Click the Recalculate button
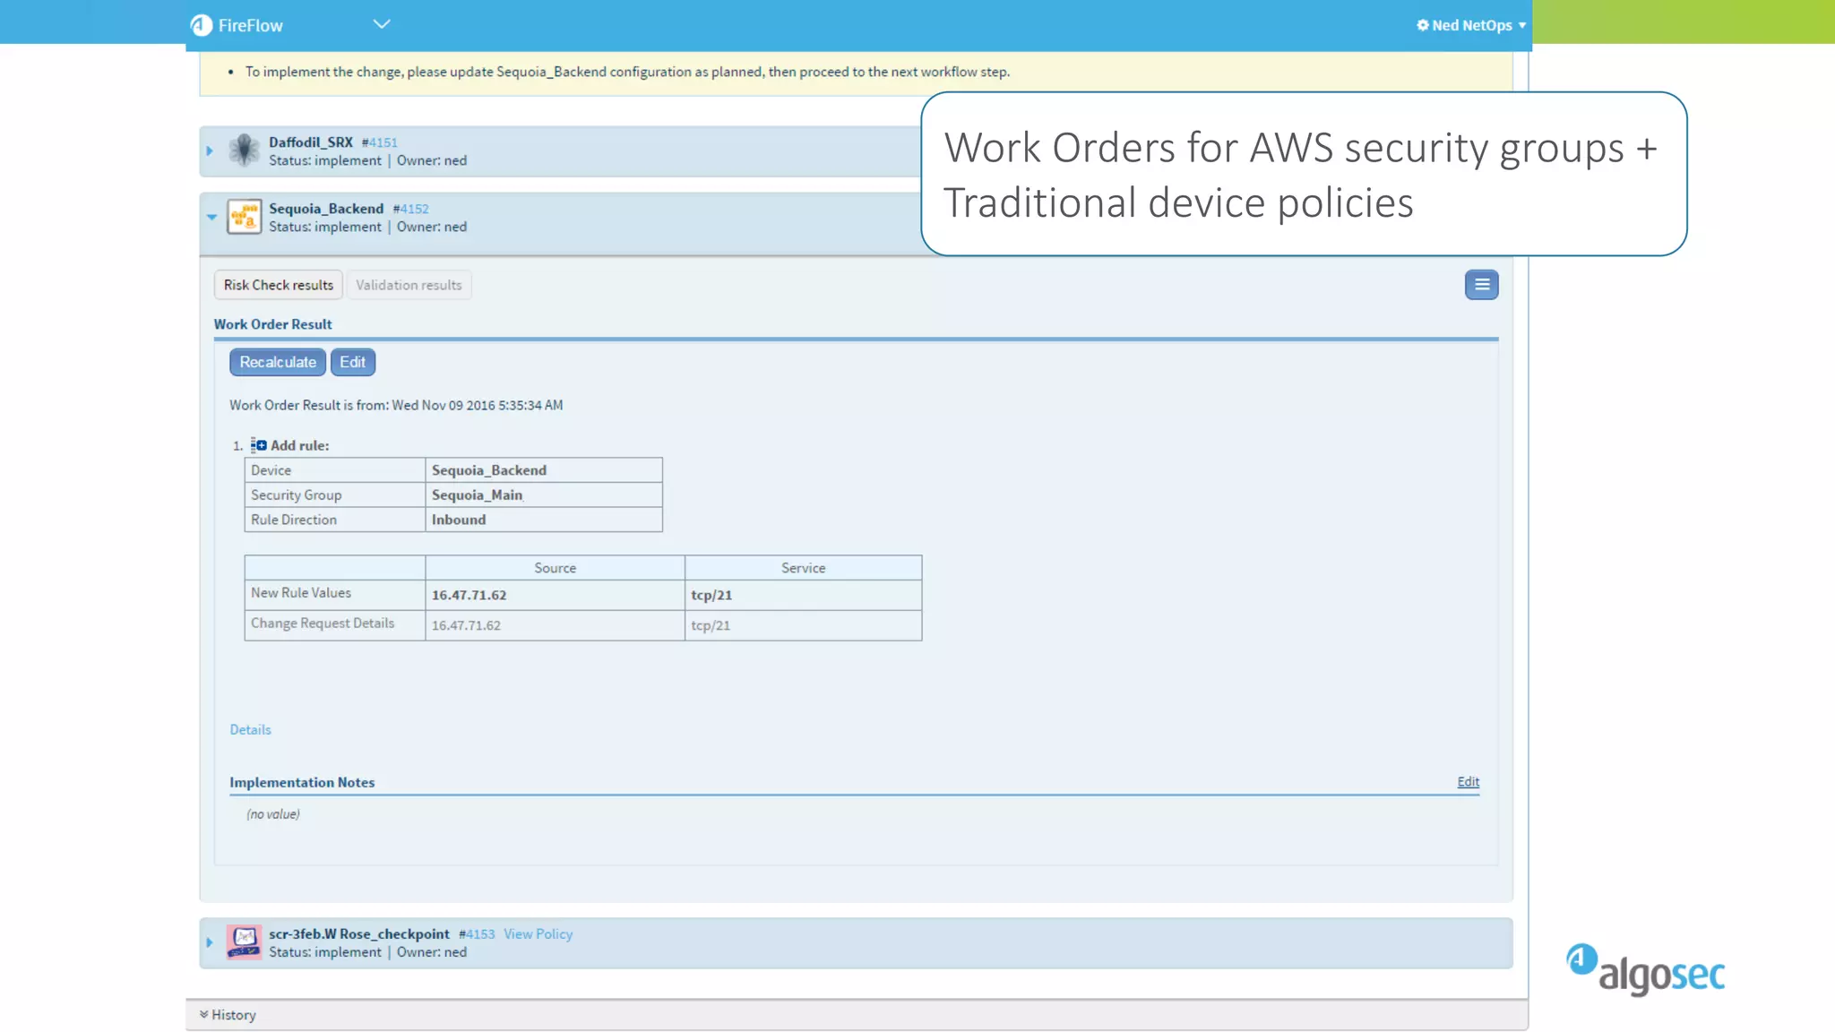The image size is (1835, 1032). click(278, 362)
